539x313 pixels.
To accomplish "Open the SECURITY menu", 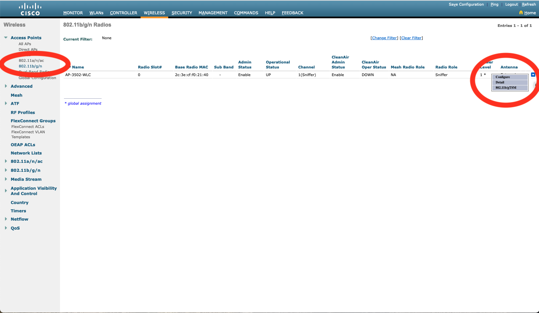I will coord(182,13).
